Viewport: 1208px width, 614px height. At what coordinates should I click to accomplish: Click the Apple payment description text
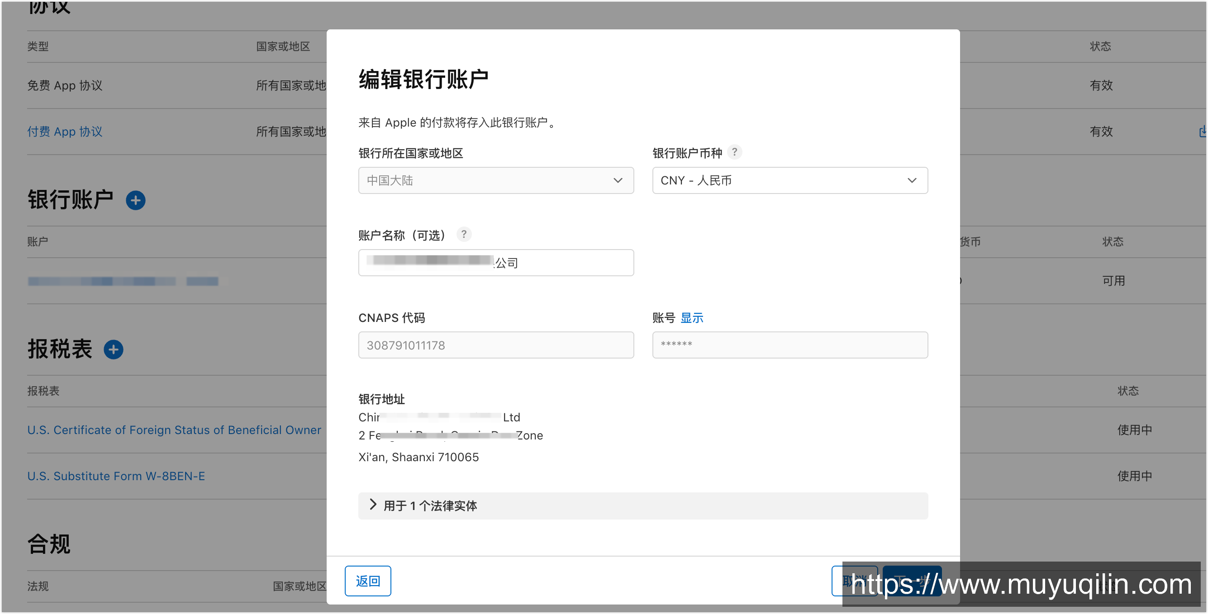[457, 123]
